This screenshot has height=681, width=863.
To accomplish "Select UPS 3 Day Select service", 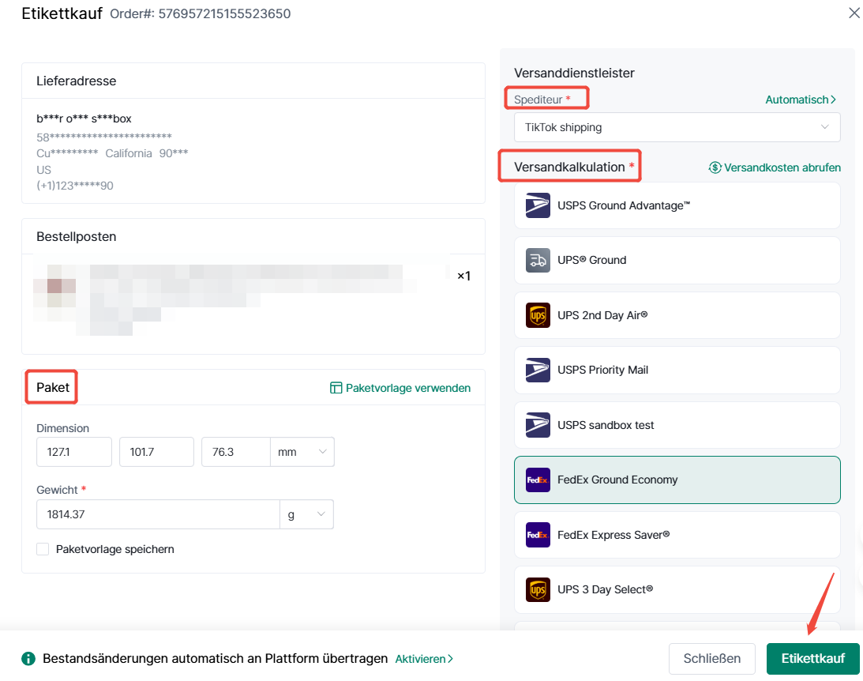I will (x=677, y=589).
